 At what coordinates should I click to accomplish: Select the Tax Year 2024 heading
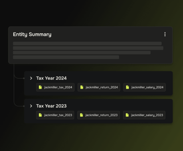51,78
